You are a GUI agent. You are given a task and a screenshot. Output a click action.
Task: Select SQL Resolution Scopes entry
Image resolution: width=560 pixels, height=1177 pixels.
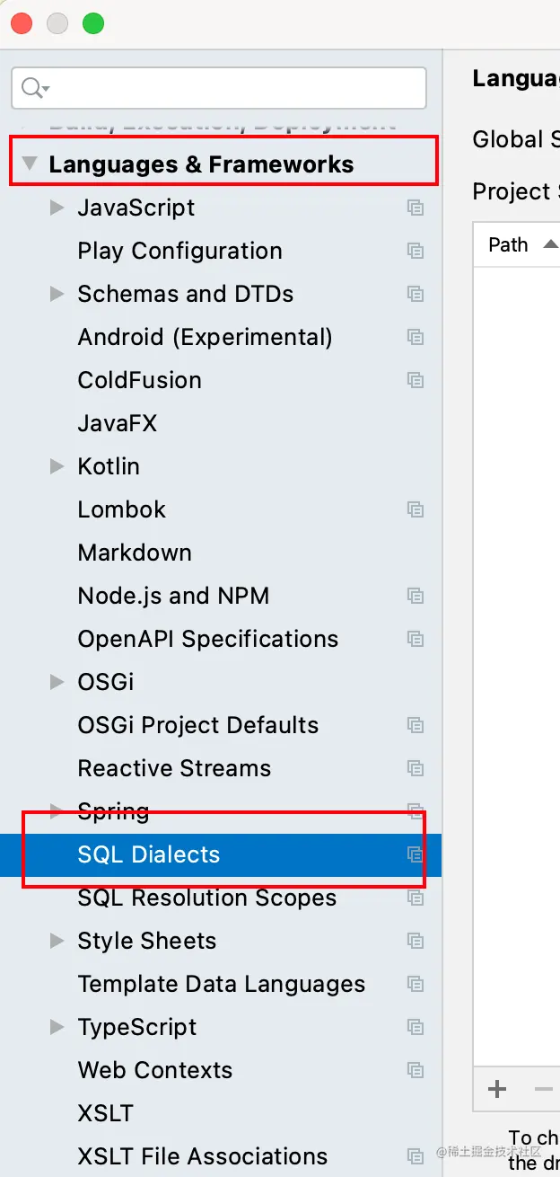coord(206,898)
